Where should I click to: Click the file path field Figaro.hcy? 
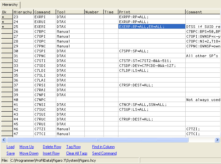coord(74,160)
